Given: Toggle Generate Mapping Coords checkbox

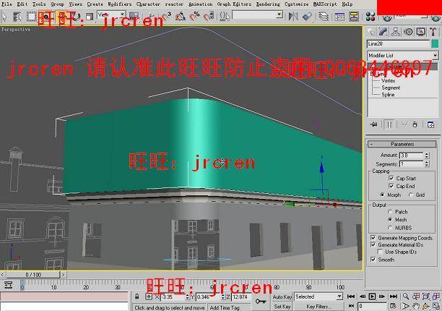Looking at the screenshot, I should (x=373, y=238).
